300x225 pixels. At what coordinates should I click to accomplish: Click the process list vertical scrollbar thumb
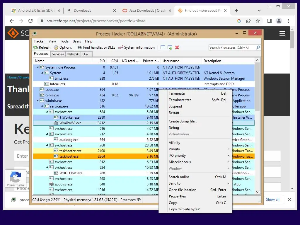[257, 87]
